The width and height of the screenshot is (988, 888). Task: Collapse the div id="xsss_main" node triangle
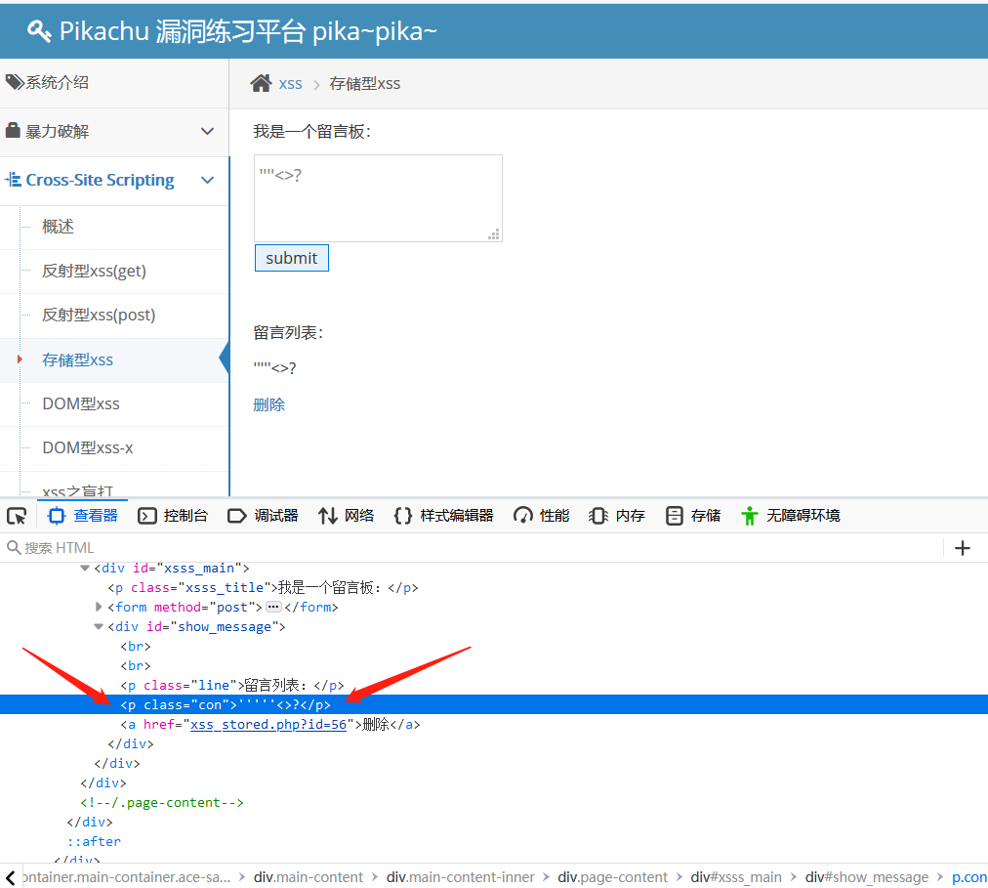pyautogui.click(x=84, y=569)
